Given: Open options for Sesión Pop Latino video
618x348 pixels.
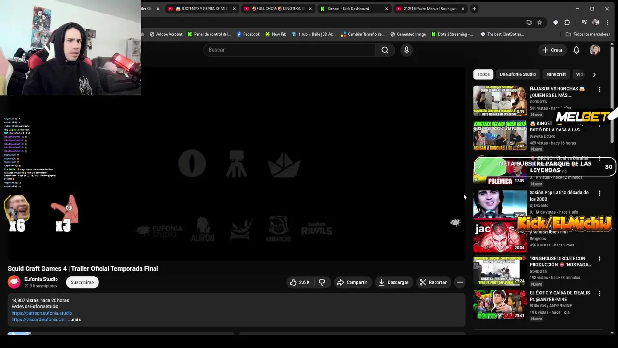Looking at the screenshot, I should 599,193.
